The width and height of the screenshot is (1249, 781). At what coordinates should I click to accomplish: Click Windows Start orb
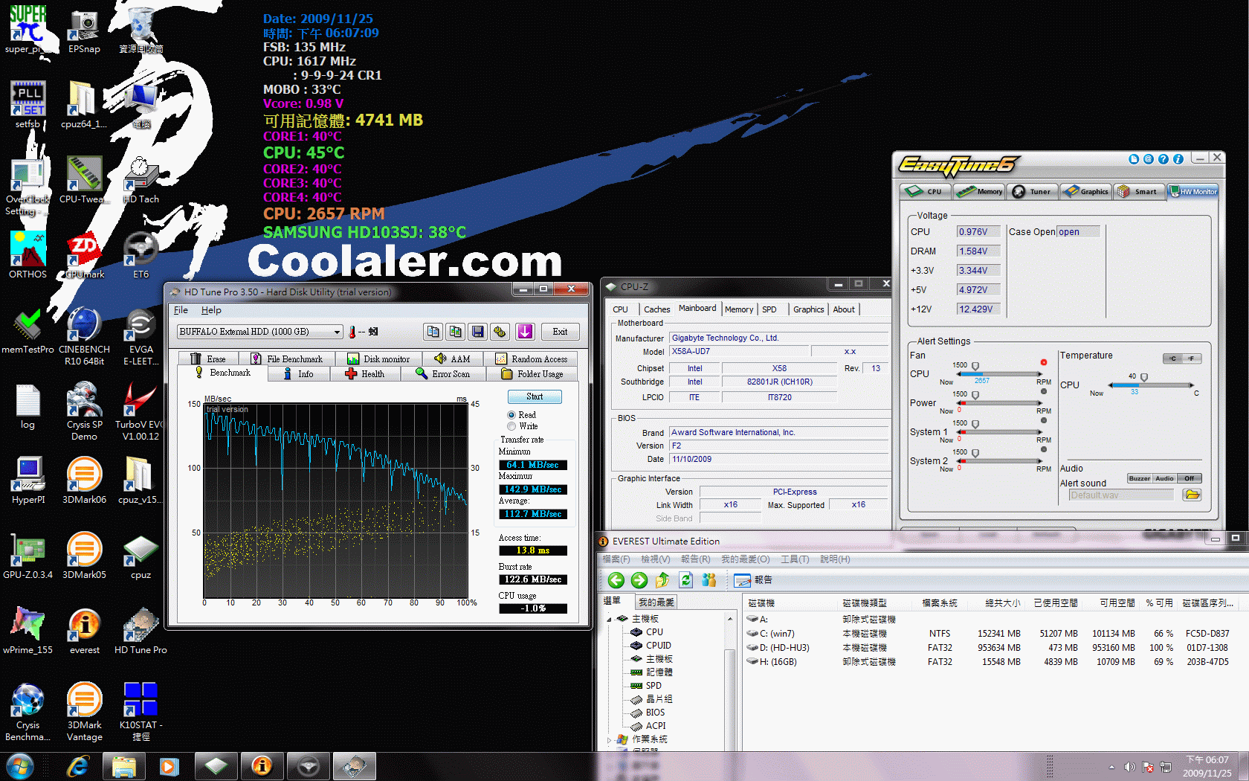click(x=20, y=766)
